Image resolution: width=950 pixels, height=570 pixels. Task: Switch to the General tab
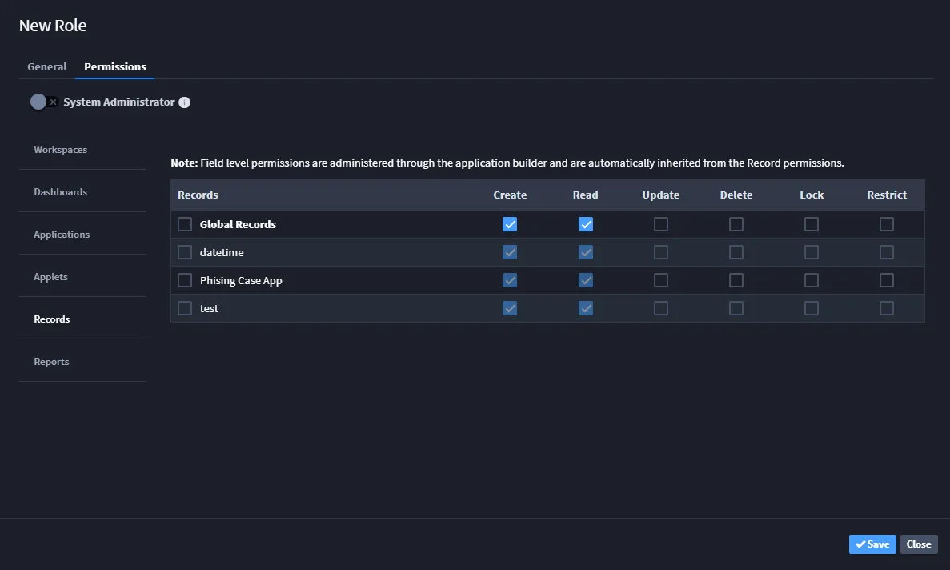tap(47, 66)
